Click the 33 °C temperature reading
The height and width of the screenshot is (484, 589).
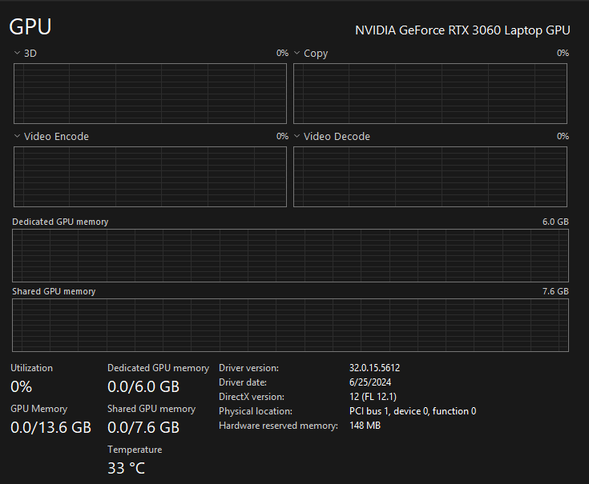(127, 468)
